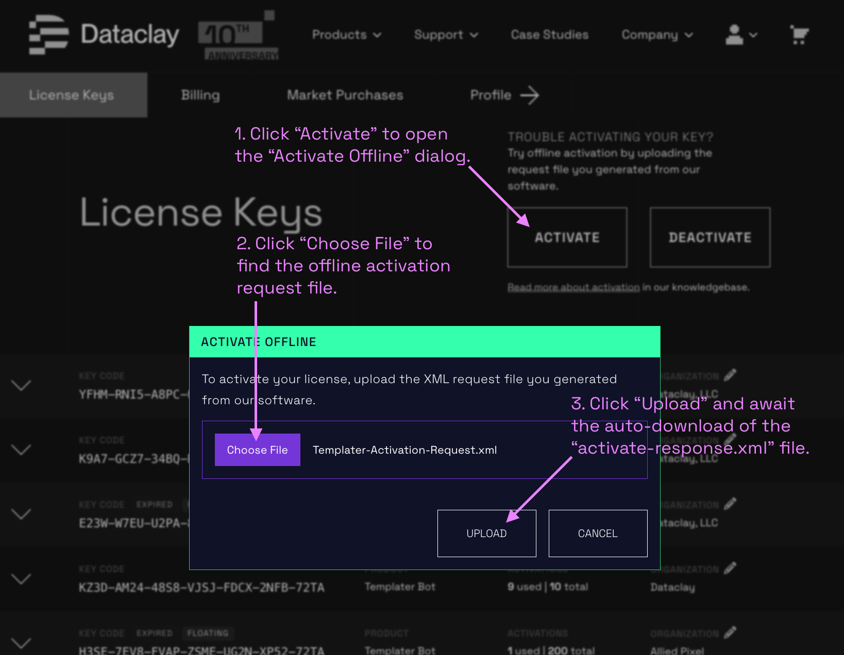Cancel the Activate Offline dialog
Screen dimensions: 844x655
[x=598, y=533]
